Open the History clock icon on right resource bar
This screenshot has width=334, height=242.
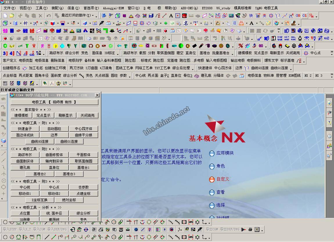click(x=329, y=136)
